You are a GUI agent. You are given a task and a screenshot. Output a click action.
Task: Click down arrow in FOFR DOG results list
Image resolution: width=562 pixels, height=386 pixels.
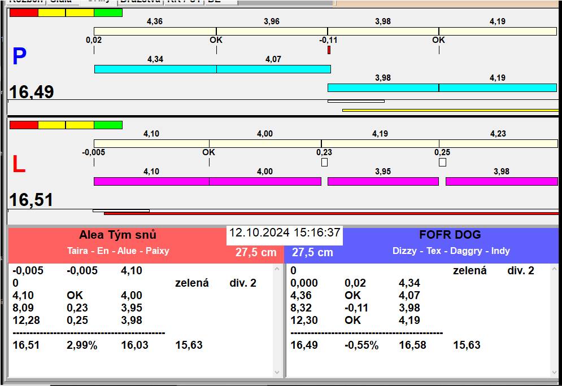point(555,372)
